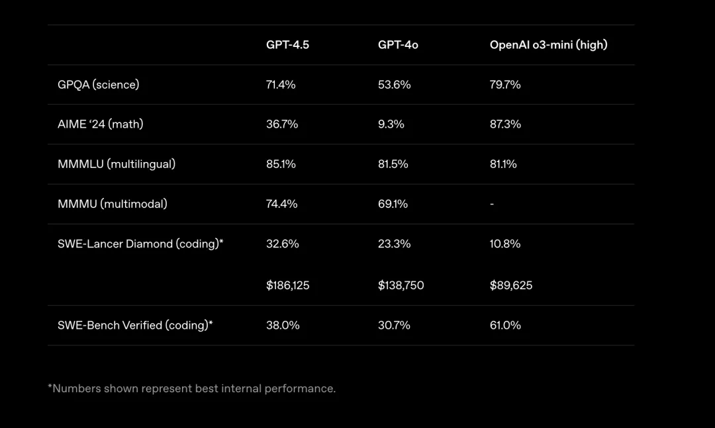
Task: Click the footnote about best internal performance
Action: 191,388
